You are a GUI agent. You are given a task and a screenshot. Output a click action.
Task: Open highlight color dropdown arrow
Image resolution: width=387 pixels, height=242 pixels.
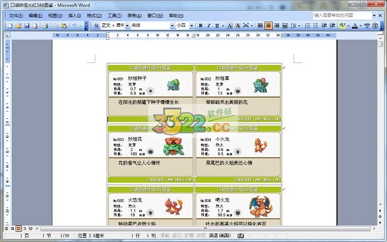tap(348, 26)
